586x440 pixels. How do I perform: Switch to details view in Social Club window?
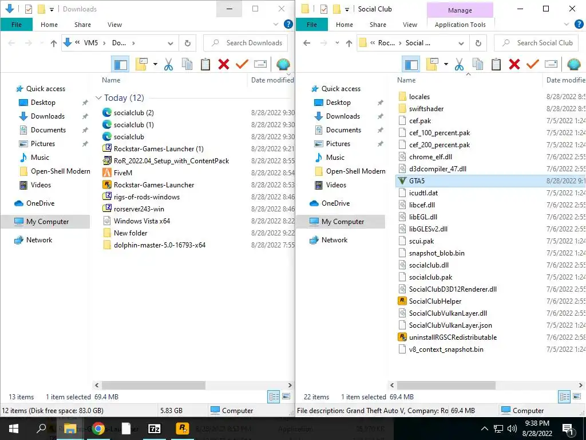[x=565, y=396]
